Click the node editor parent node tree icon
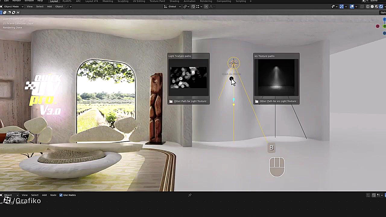 point(368,195)
